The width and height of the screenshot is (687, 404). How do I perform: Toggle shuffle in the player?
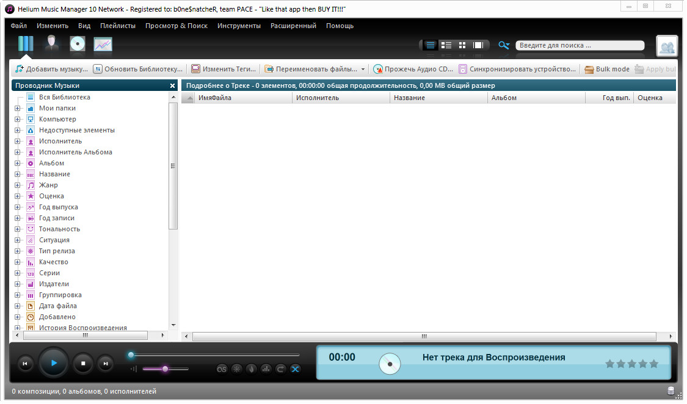296,369
